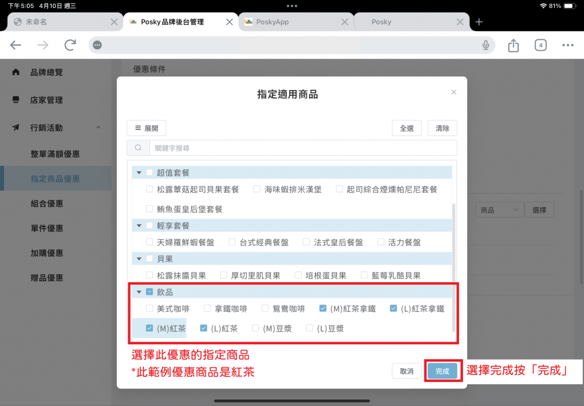Check the 貝果 category checkbox
This screenshot has width=584, height=406.
point(149,258)
